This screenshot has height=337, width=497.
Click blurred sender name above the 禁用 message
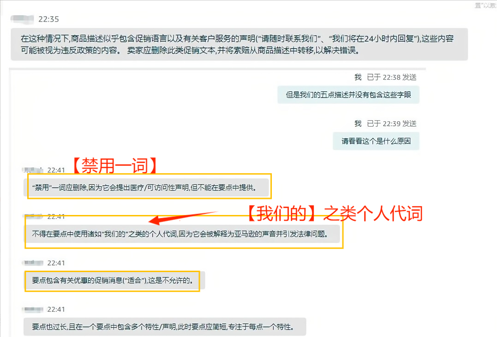point(33,170)
